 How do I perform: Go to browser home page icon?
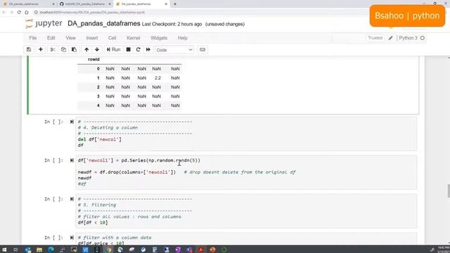click(27, 13)
